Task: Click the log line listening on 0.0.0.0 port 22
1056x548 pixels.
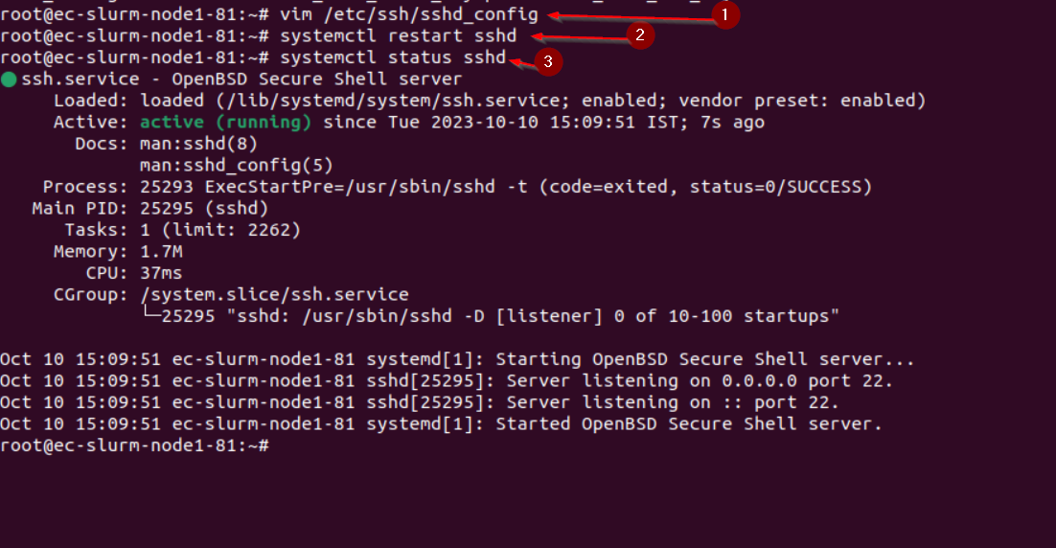Action: (x=447, y=380)
